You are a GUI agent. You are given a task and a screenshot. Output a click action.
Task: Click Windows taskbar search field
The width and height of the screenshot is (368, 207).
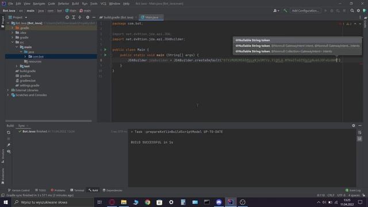(52, 202)
